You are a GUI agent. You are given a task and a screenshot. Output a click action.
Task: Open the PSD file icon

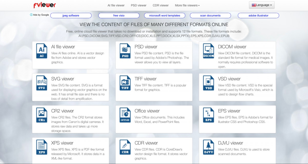tap(125, 51)
